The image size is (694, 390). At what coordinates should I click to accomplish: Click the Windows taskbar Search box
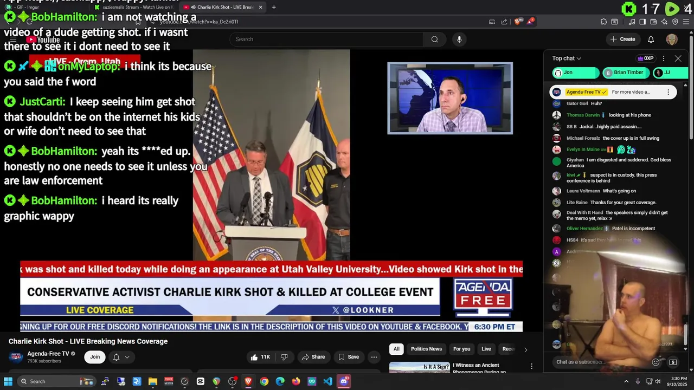click(56, 381)
